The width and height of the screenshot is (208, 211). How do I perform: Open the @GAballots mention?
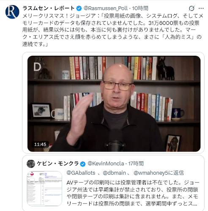(81, 173)
